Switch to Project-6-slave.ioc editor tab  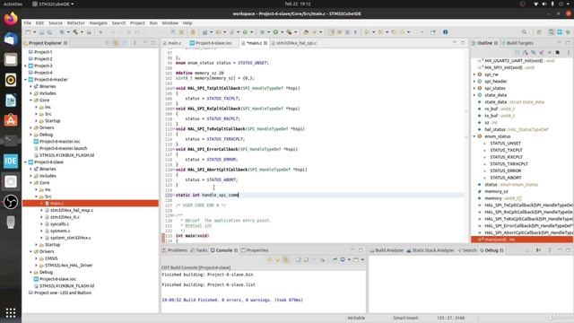tap(212, 43)
